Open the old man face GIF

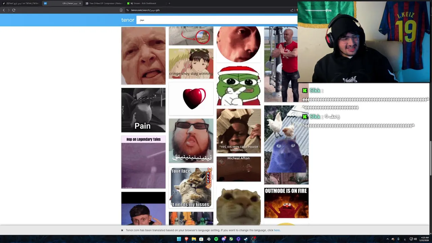coord(143,56)
